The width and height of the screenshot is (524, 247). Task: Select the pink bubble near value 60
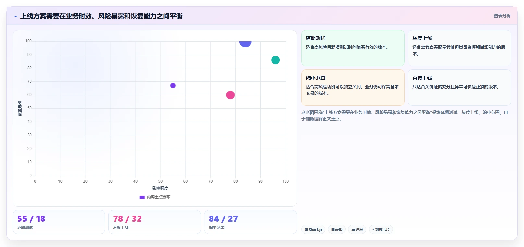coord(230,95)
